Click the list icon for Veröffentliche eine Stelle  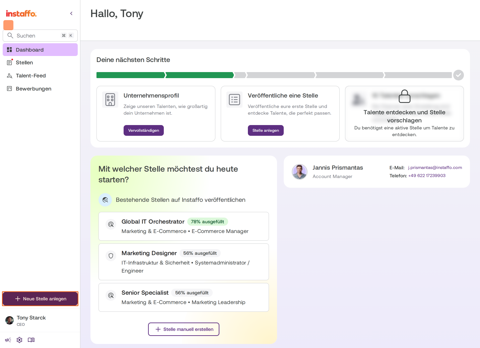234,100
